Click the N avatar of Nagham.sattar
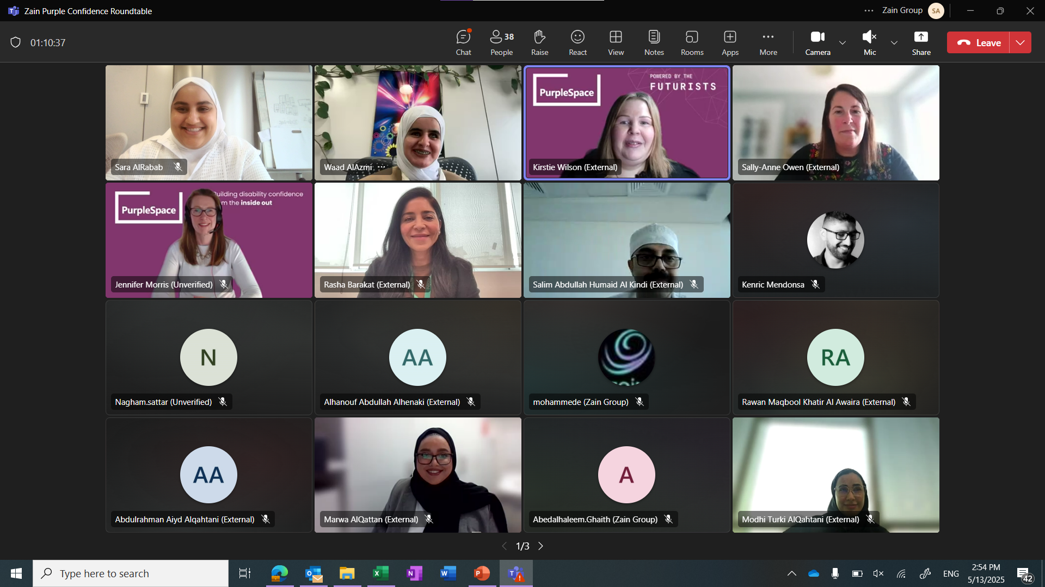The image size is (1045, 587). 208,357
